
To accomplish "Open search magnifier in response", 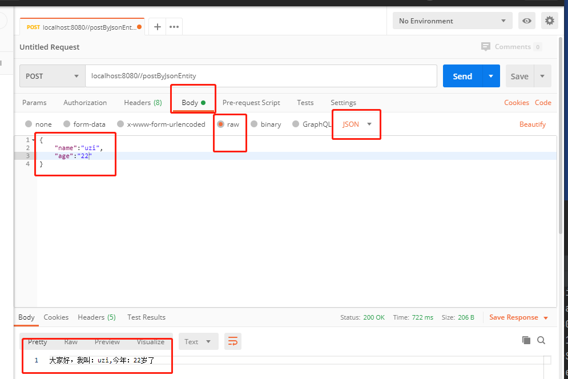I will [x=541, y=340].
